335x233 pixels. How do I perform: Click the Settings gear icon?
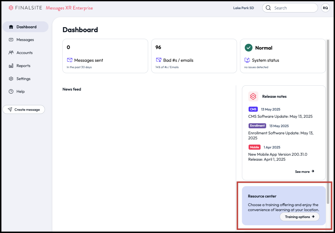pos(11,79)
